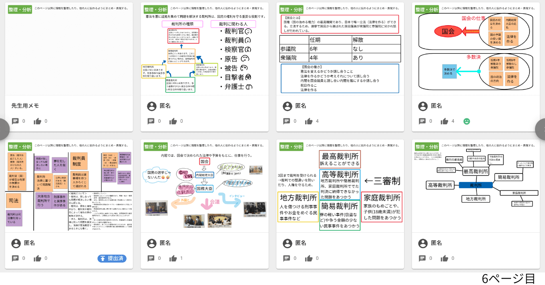Viewport: 545px width, 285px height.
Task: Click green smiley reaction on 国会の仕事 card
Action: tap(467, 121)
